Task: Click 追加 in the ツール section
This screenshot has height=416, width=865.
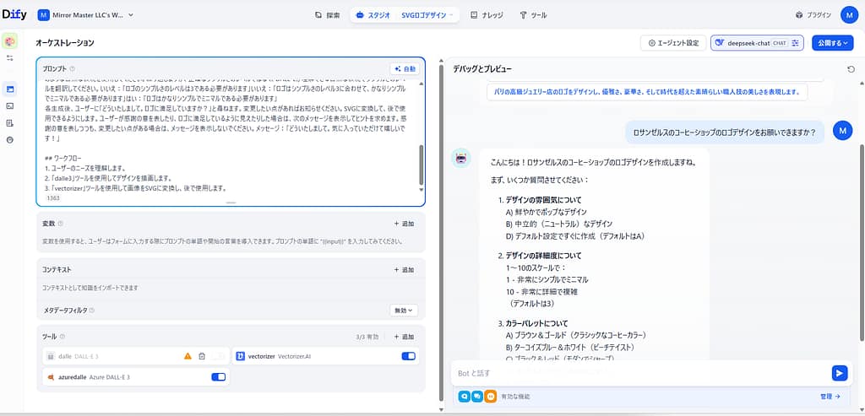Action: [404, 337]
